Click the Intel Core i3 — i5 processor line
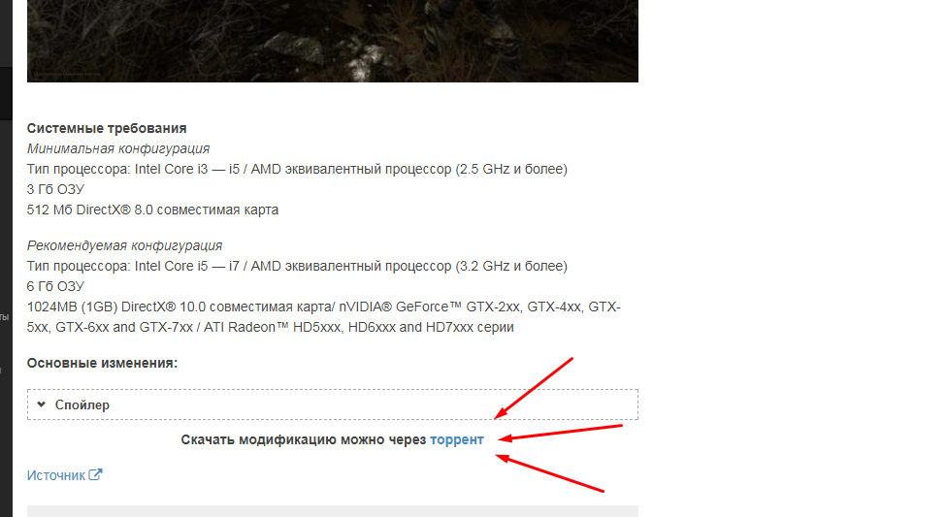 (297, 169)
